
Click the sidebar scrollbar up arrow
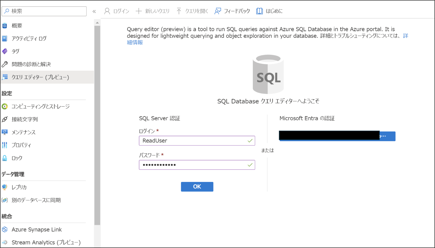[x=97, y=23]
